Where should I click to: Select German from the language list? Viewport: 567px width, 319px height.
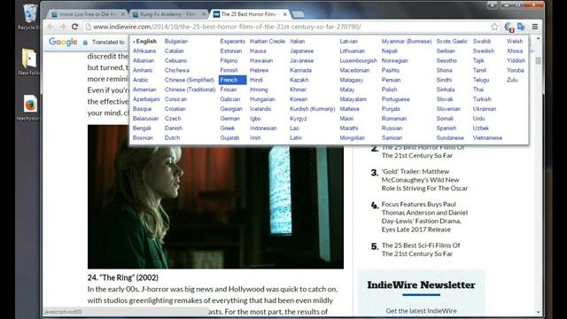tap(230, 118)
